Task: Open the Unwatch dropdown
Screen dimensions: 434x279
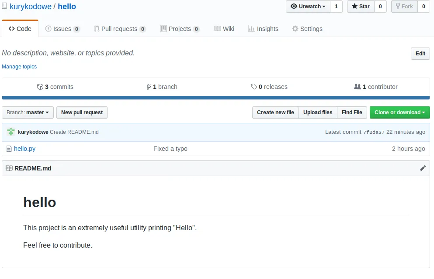Action: click(308, 7)
